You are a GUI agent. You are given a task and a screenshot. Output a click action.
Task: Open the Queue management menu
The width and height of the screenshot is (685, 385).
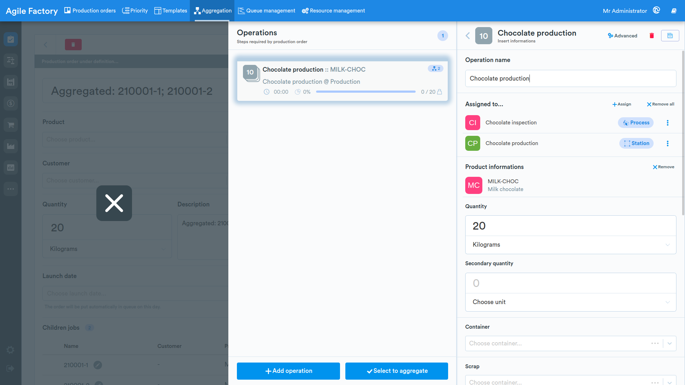(267, 11)
